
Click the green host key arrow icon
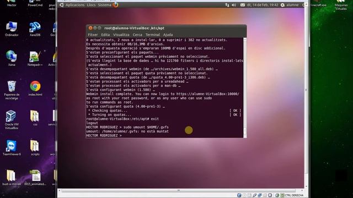pos(282,195)
